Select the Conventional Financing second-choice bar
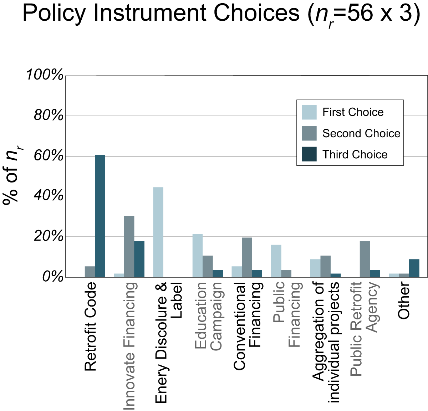 pyautogui.click(x=247, y=257)
